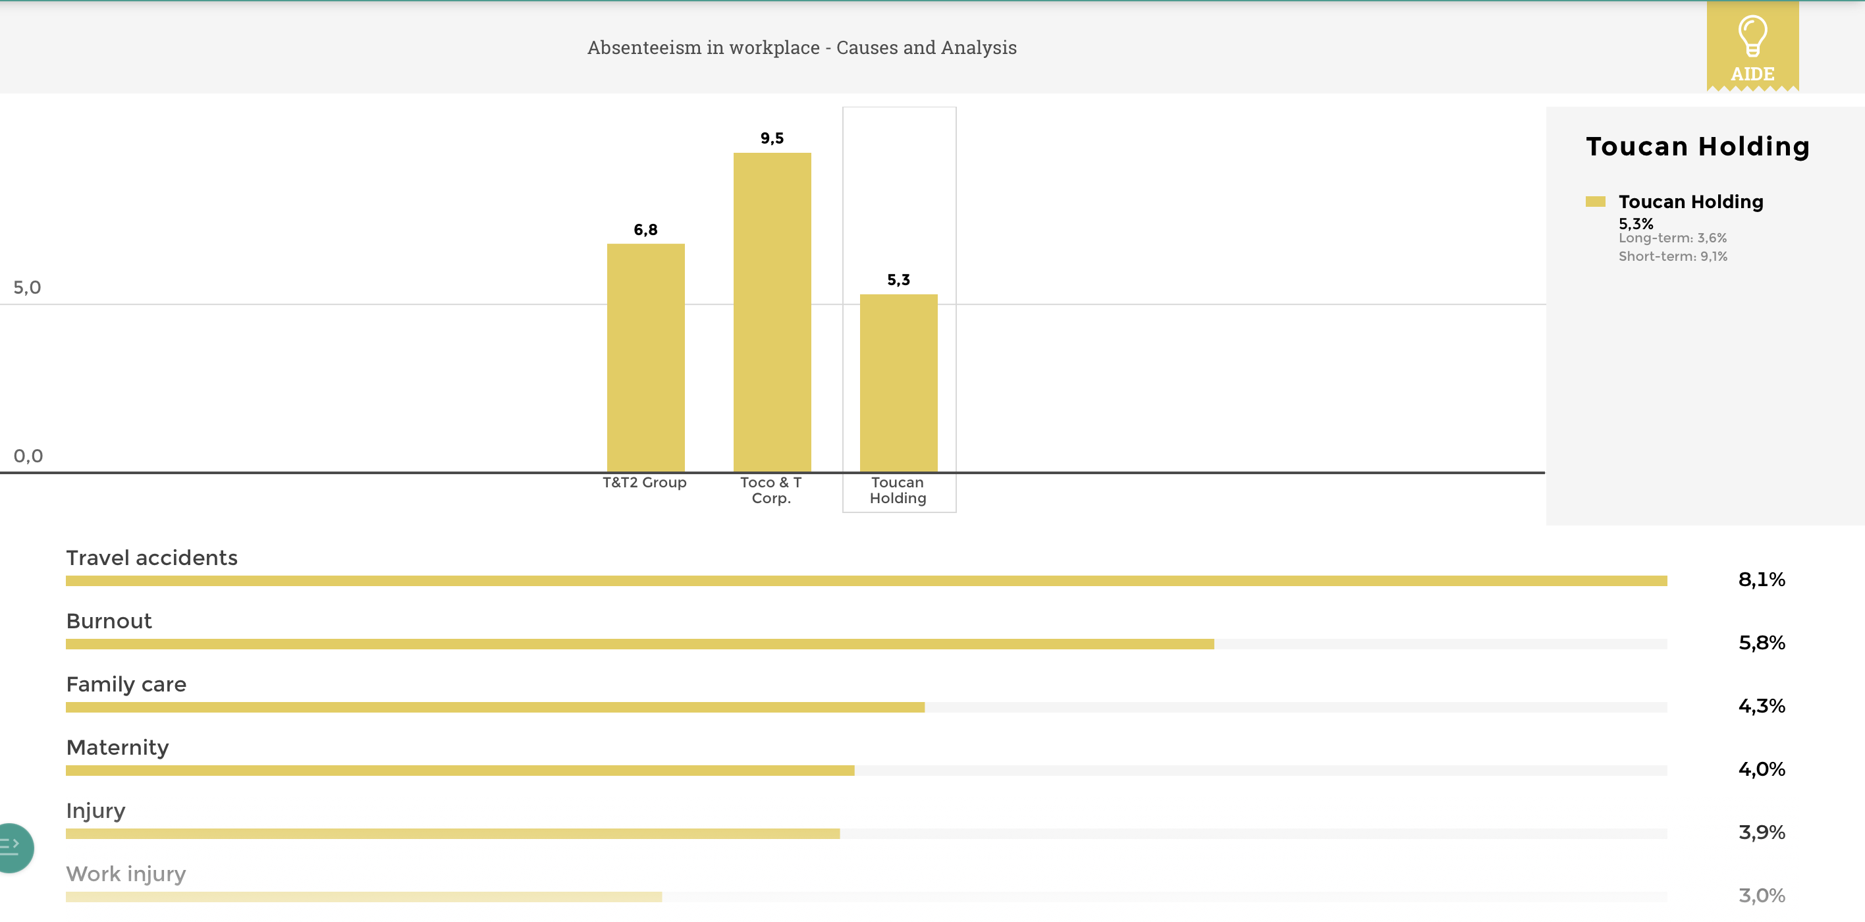1865x922 pixels.
Task: Click the Family care cause bar
Action: [495, 707]
